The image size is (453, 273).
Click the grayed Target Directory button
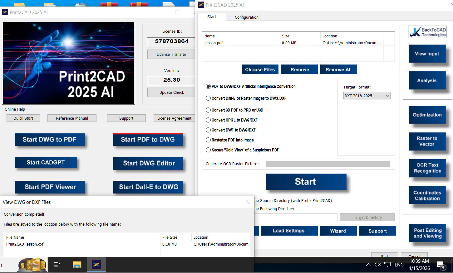point(367,217)
